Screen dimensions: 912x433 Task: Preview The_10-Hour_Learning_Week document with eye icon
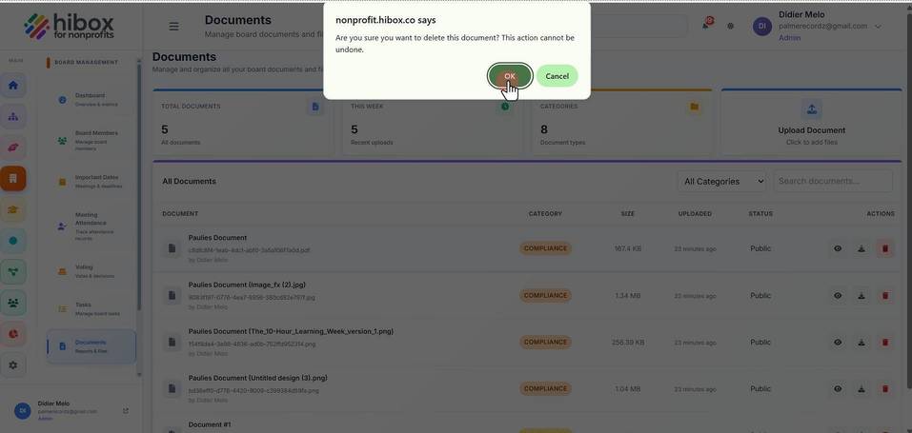tap(838, 343)
